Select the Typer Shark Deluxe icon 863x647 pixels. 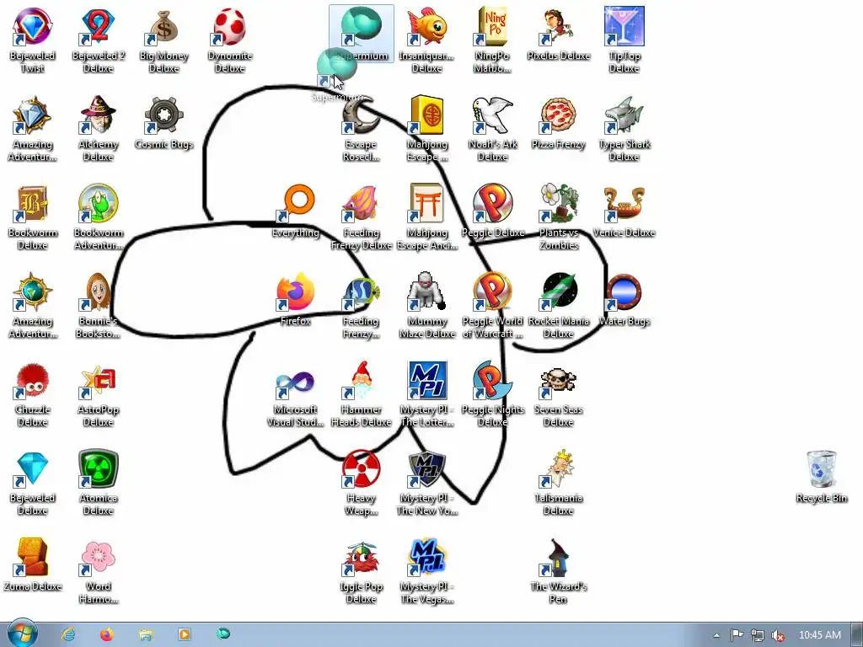pyautogui.click(x=624, y=128)
